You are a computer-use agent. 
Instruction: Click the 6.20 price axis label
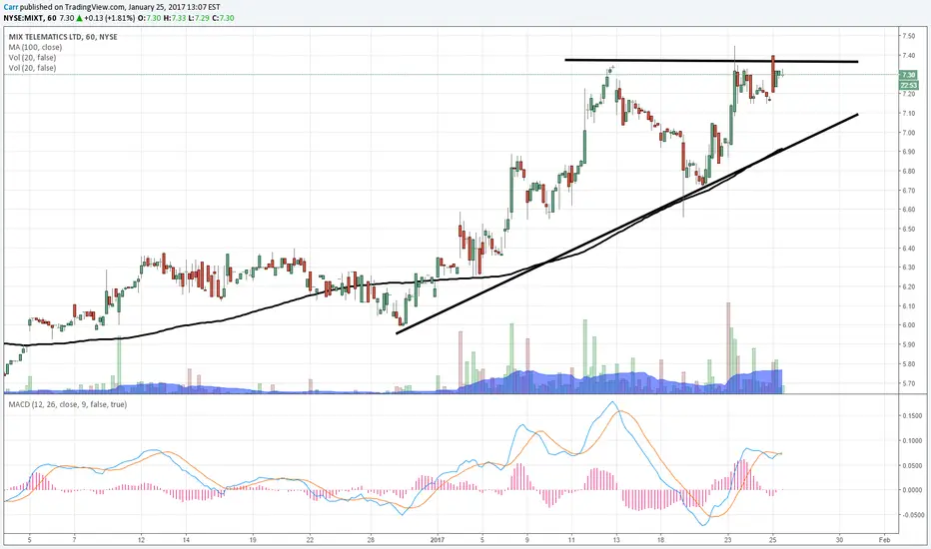[x=908, y=286]
